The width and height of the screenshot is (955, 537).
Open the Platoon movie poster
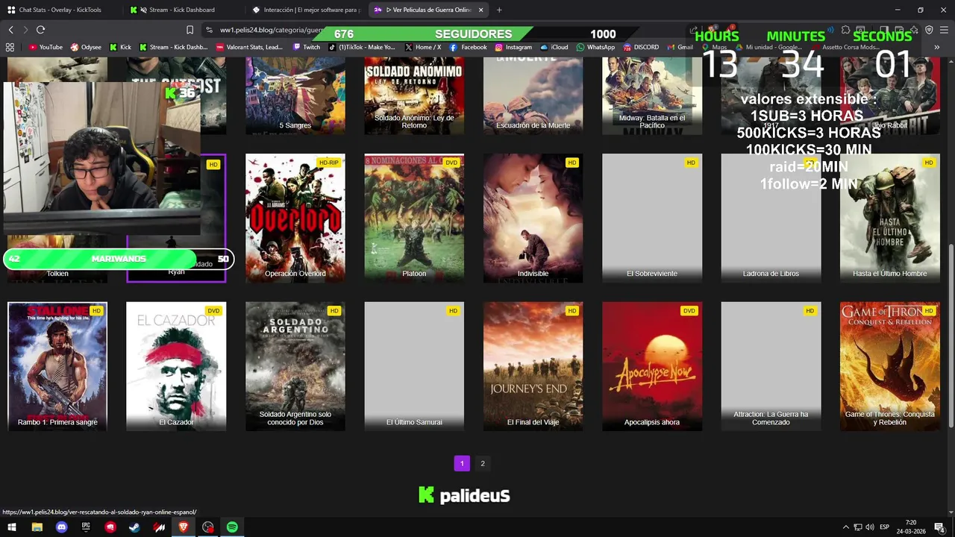[x=414, y=219]
